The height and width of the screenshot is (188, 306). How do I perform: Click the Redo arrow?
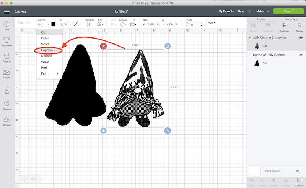(28, 22)
